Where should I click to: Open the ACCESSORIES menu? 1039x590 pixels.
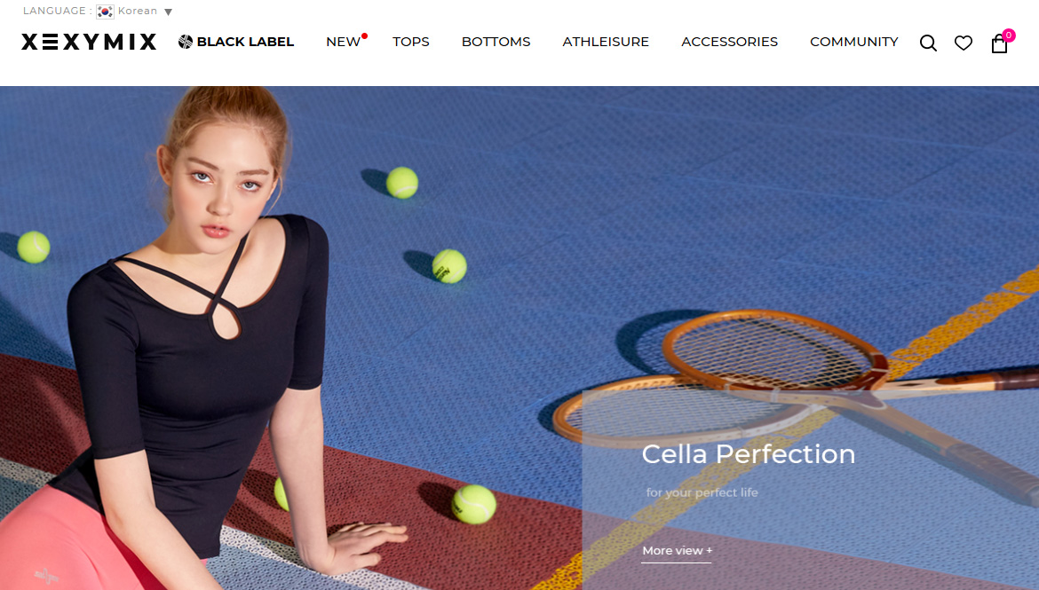(730, 42)
